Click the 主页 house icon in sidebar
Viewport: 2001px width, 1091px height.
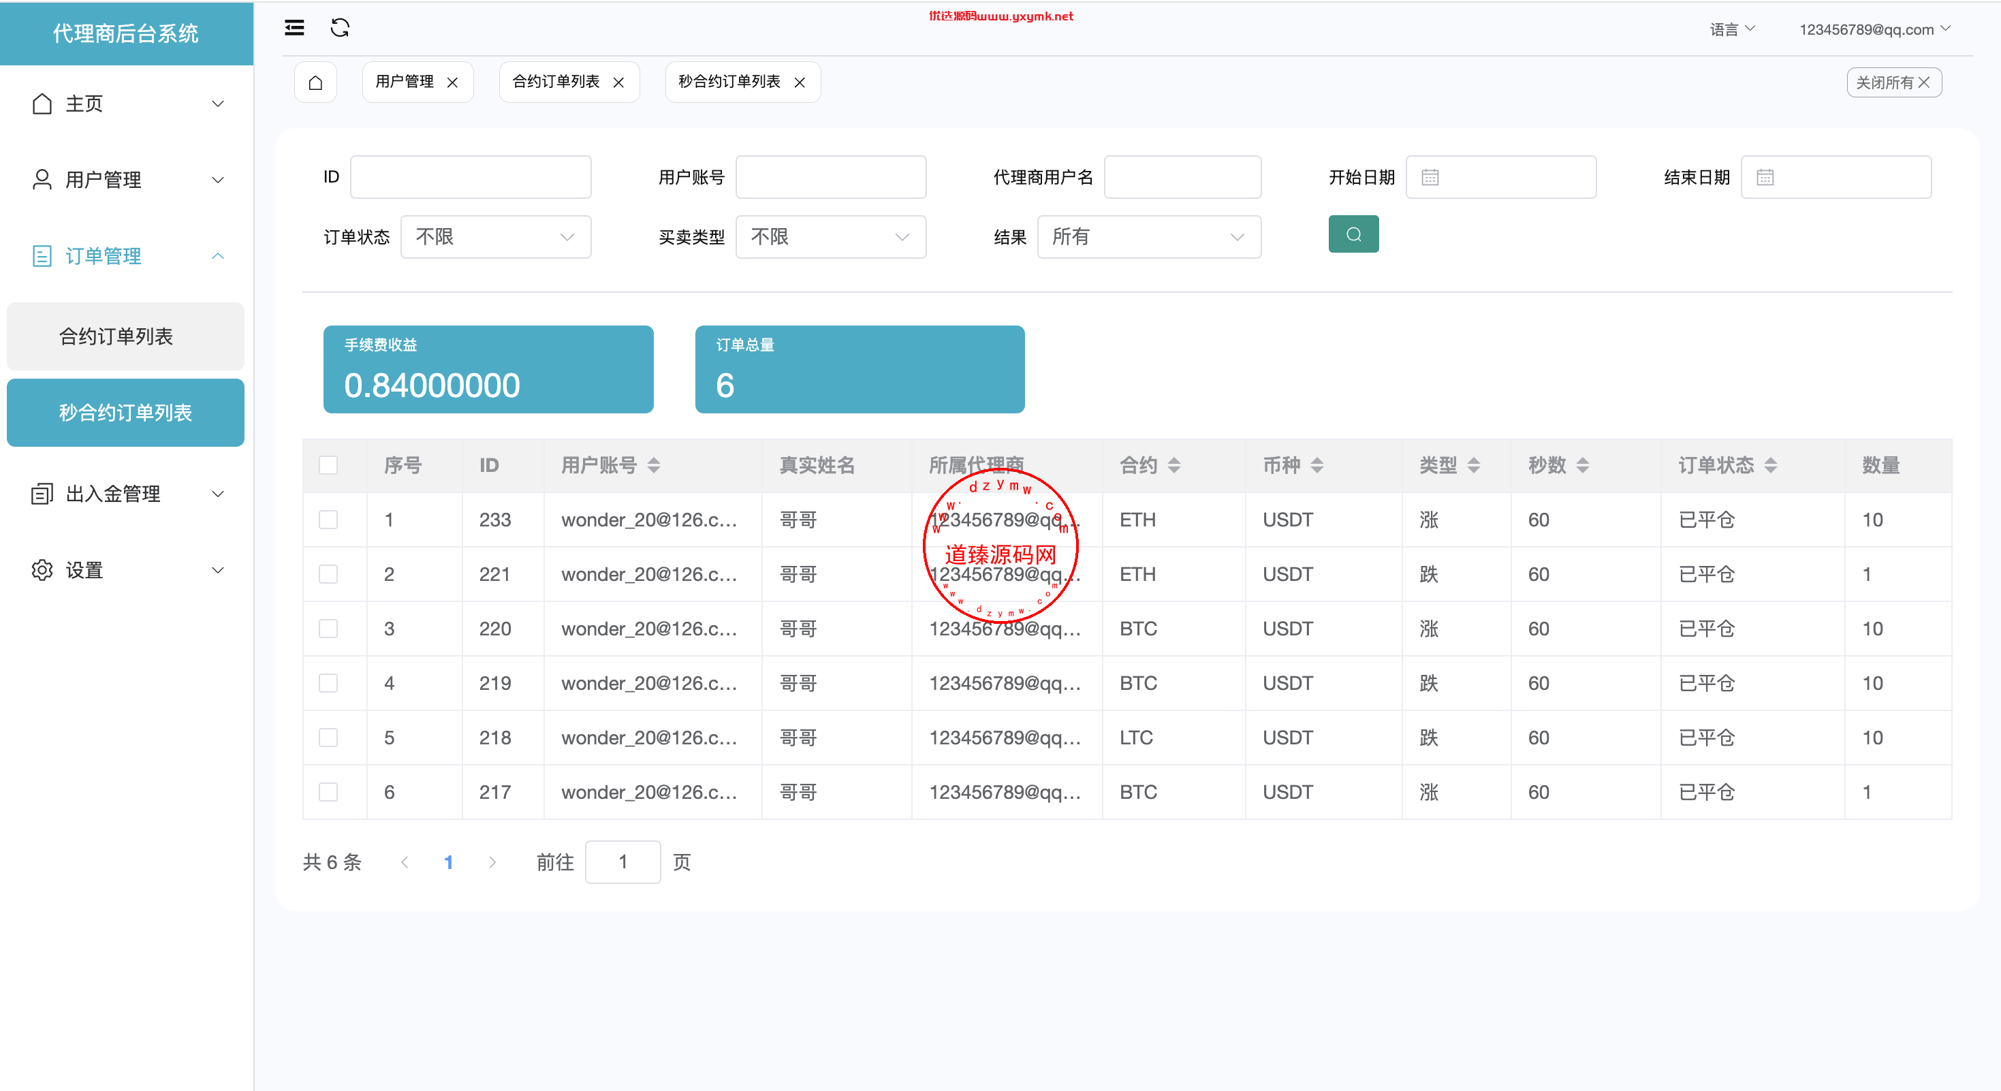42,104
